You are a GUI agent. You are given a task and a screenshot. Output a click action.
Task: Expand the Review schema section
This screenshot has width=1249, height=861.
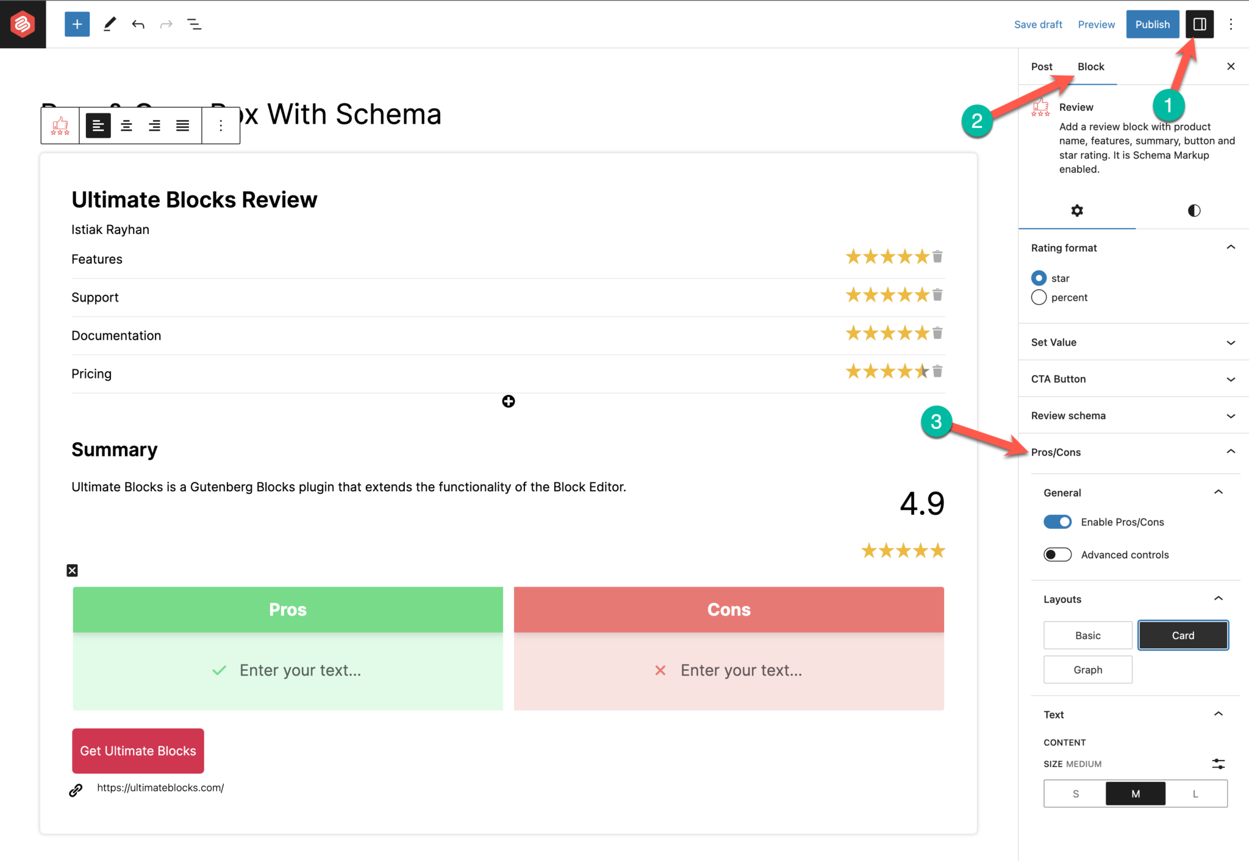point(1132,415)
